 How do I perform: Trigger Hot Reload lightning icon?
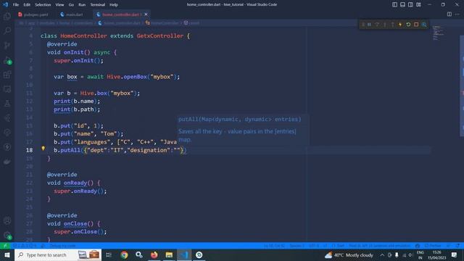click(400, 25)
